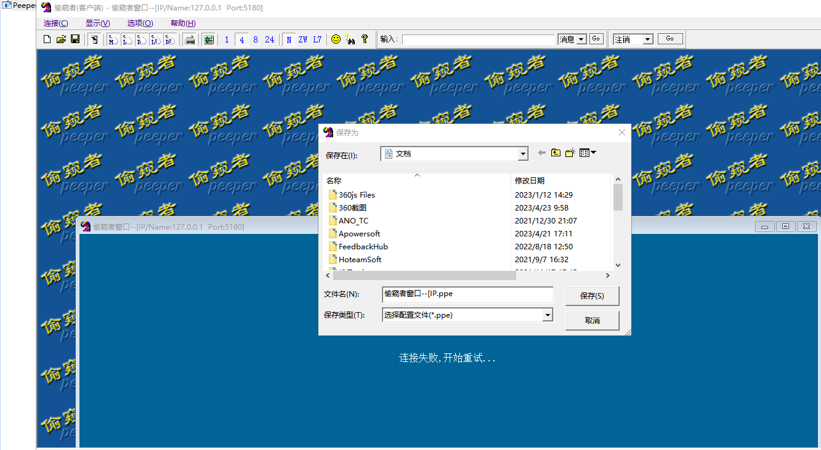Sort files by the 名称 column header
Viewport: 821px width, 450px height.
(x=417, y=180)
